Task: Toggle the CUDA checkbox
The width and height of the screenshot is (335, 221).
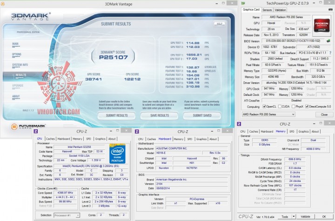Action: point(280,107)
